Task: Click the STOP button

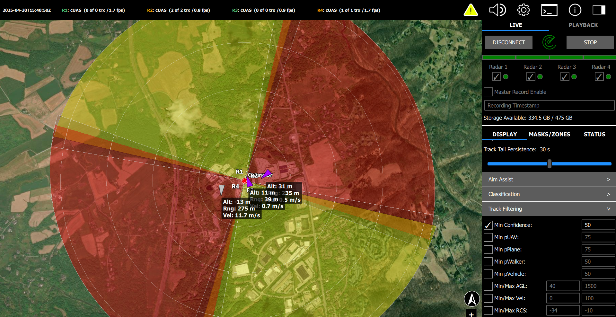Action: tap(590, 42)
